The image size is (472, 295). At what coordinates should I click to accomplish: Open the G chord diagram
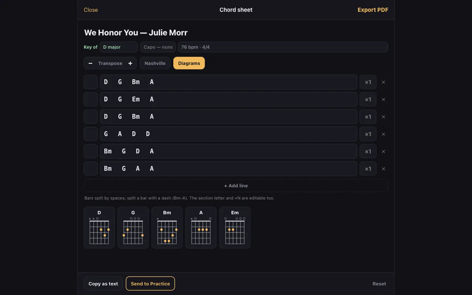click(x=133, y=228)
